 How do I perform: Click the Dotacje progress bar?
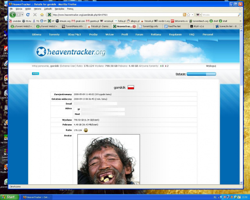coord(201,74)
